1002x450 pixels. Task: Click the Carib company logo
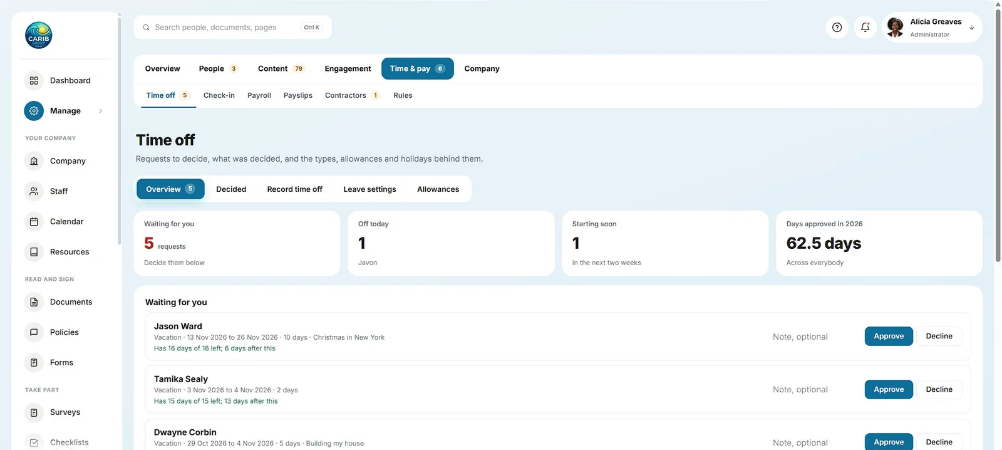(39, 35)
